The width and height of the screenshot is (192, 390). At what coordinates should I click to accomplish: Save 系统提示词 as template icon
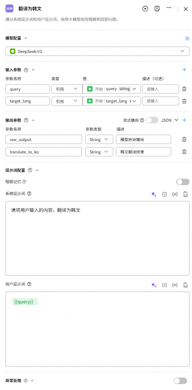coord(185,194)
